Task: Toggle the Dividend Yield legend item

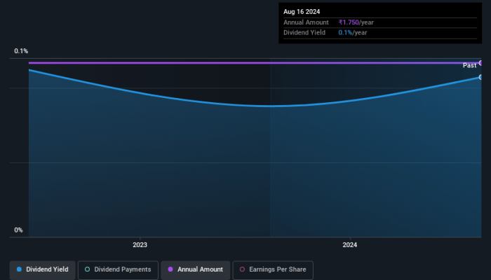Action: 42,269
